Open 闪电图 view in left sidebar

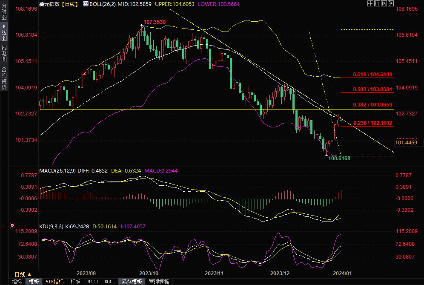[4, 53]
